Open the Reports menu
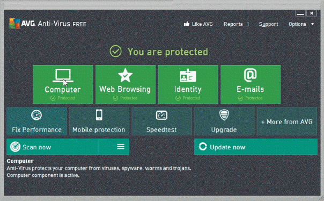This screenshot has height=201, width=324. tap(233, 24)
